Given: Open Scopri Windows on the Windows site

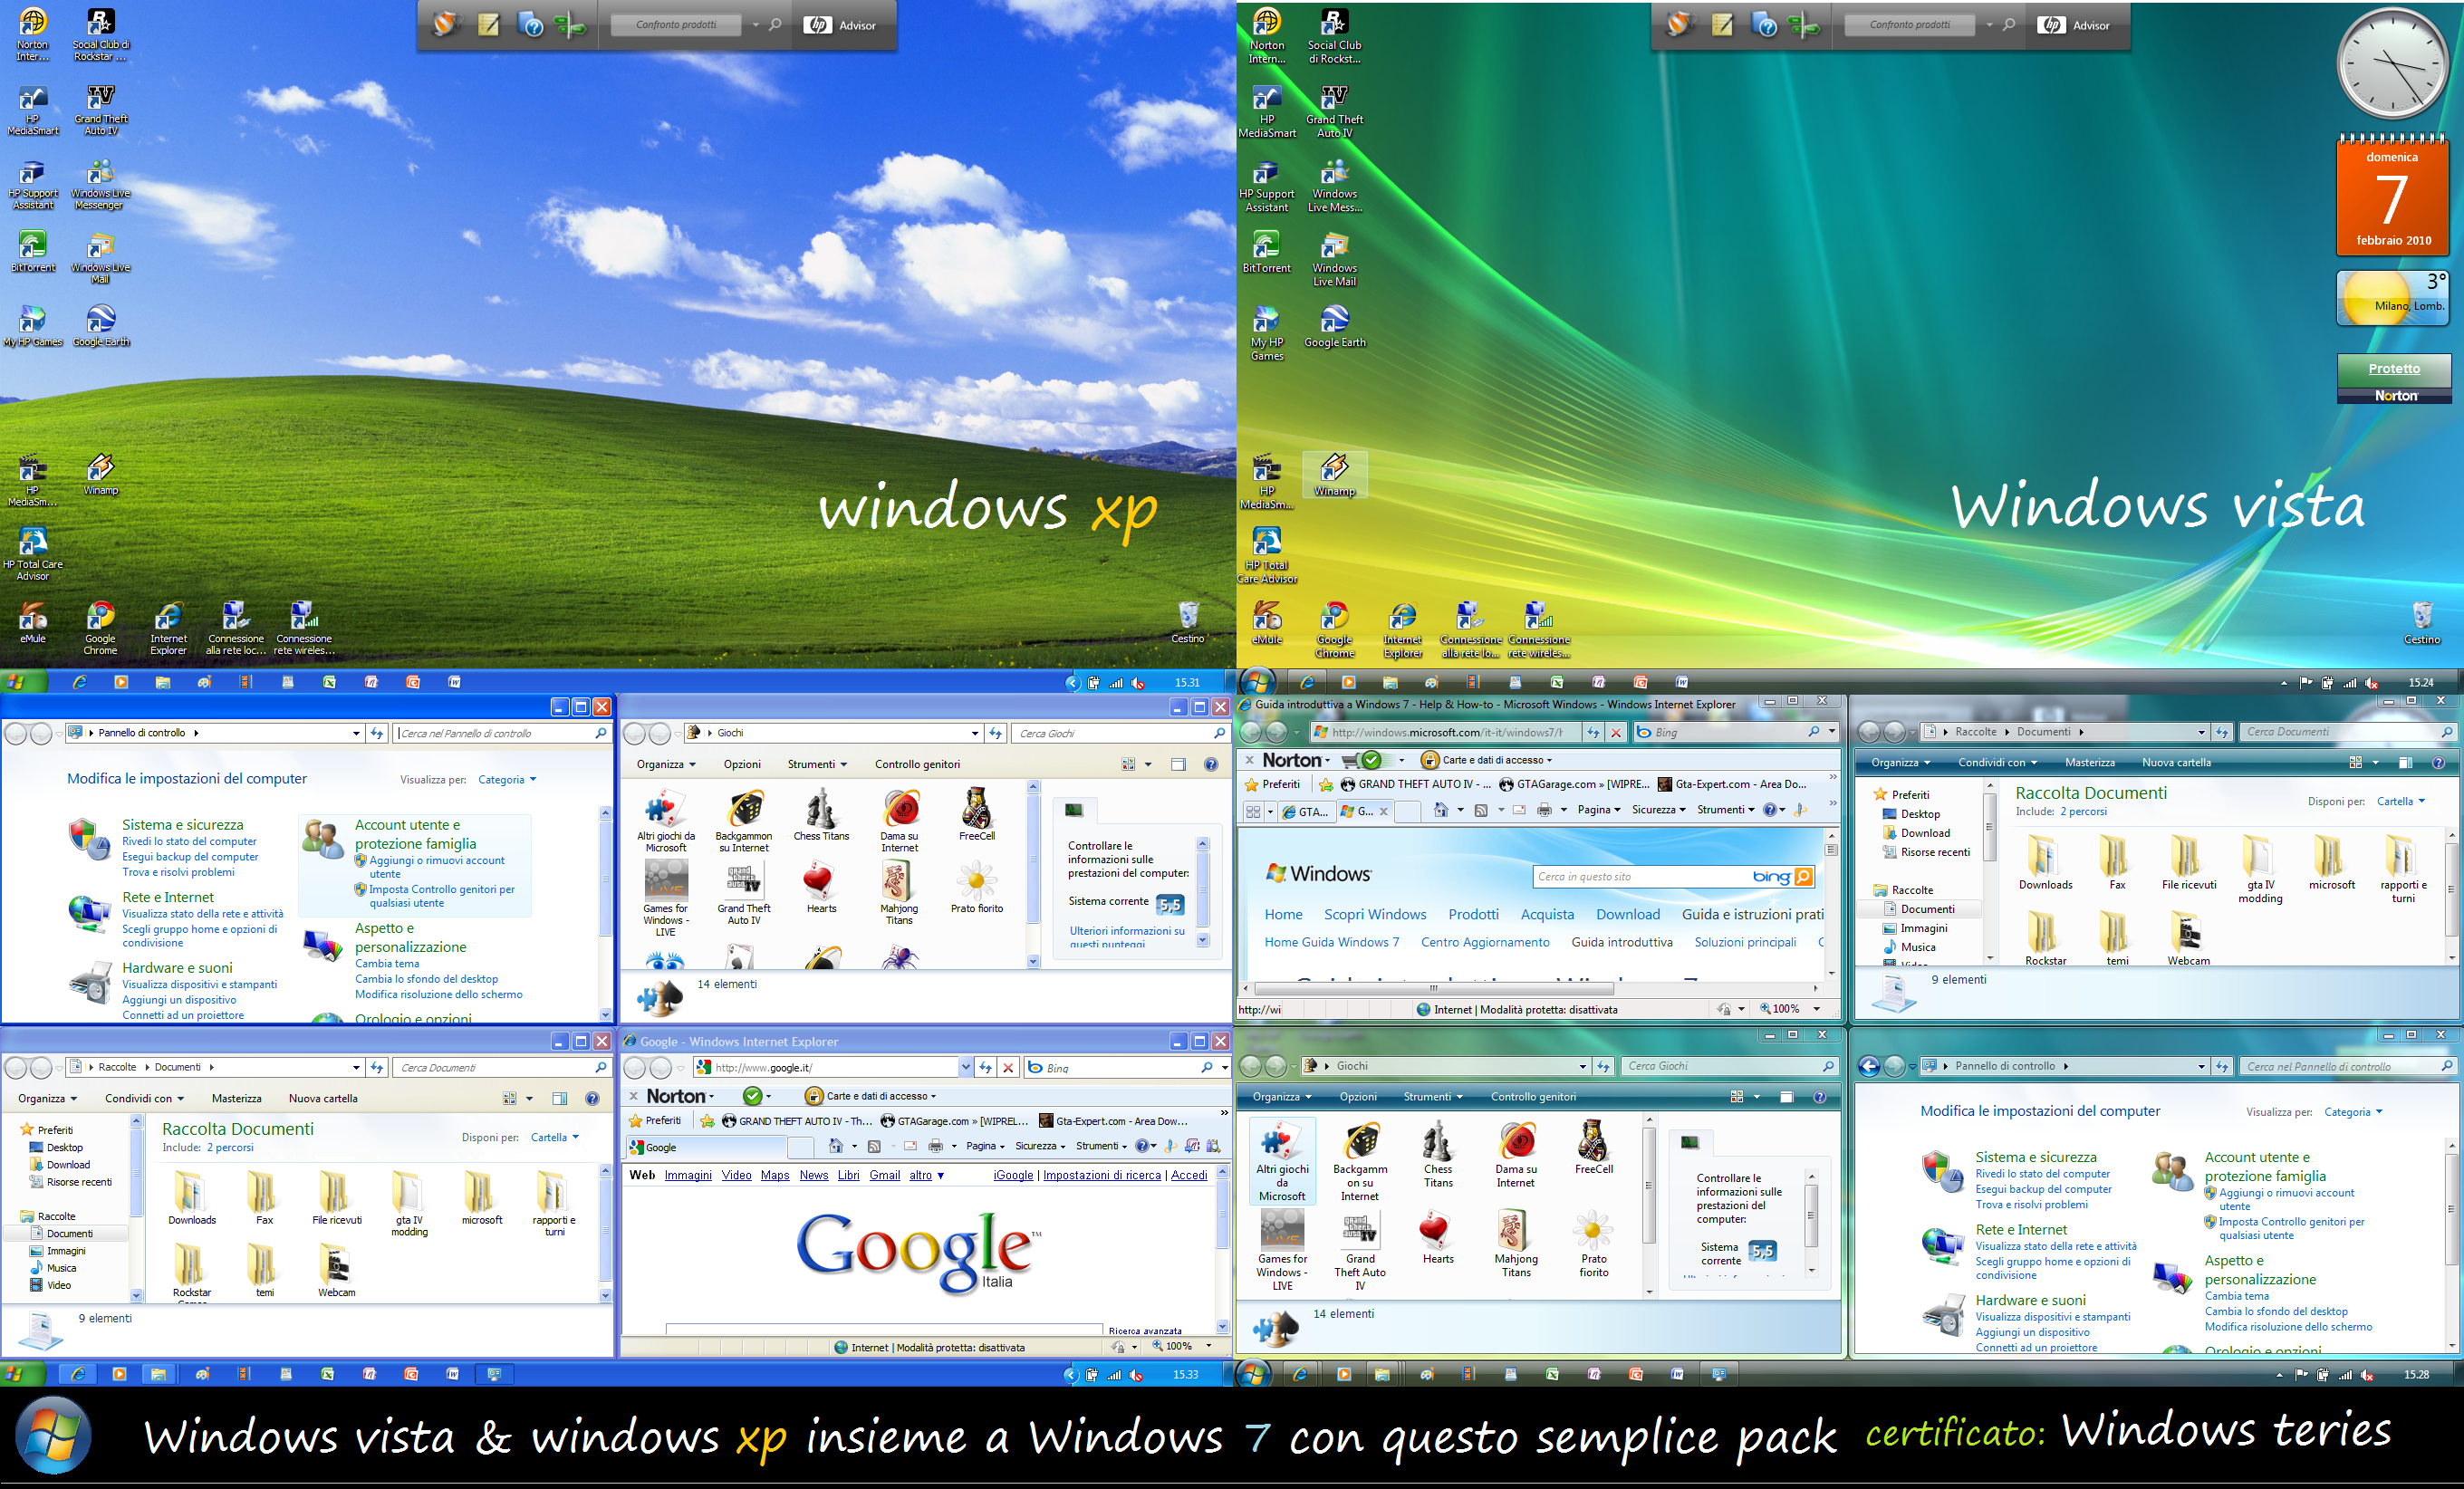Looking at the screenshot, I should point(1375,914).
